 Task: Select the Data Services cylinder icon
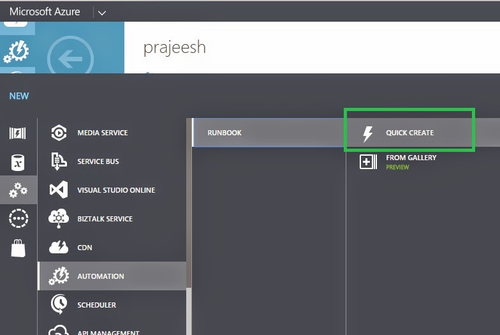[x=18, y=163]
